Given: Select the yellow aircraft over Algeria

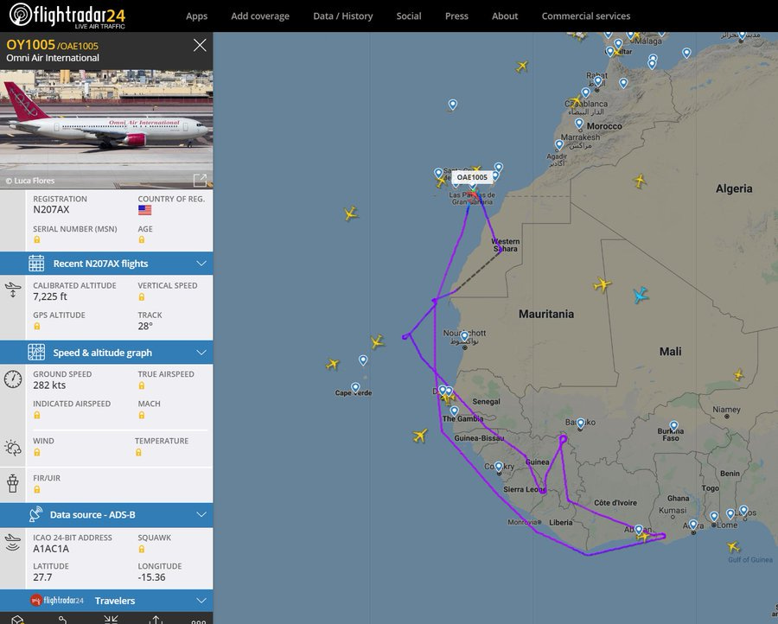Looking at the screenshot, I should point(640,181).
